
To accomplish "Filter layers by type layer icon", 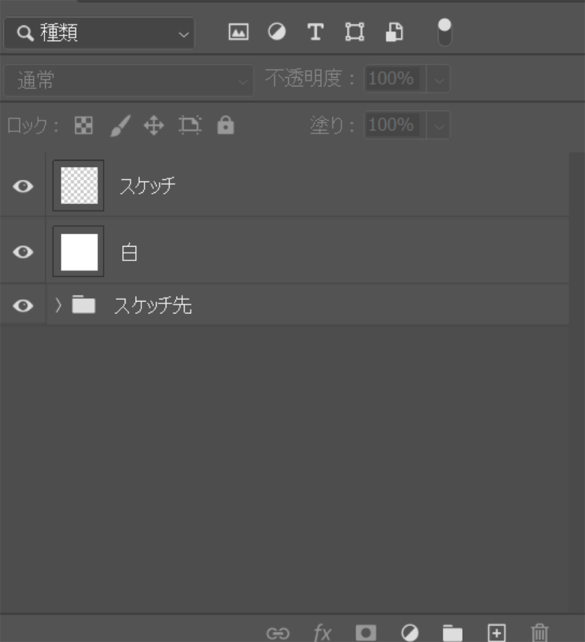I will pos(315,32).
